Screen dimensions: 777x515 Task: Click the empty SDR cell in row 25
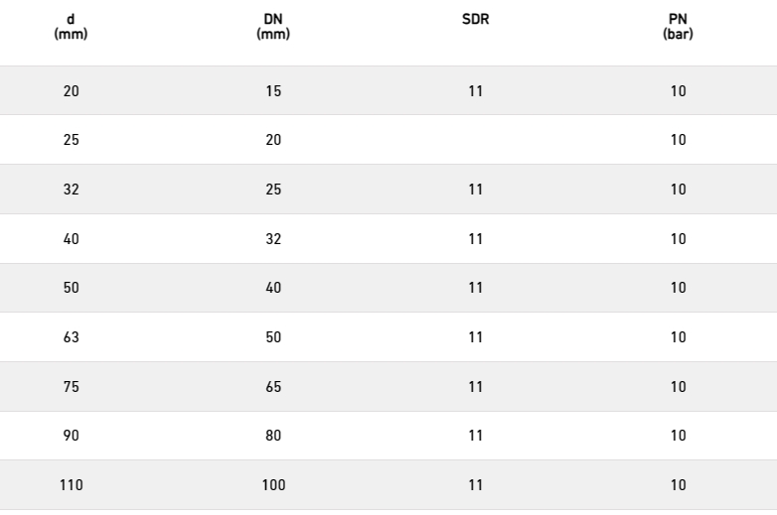point(475,140)
